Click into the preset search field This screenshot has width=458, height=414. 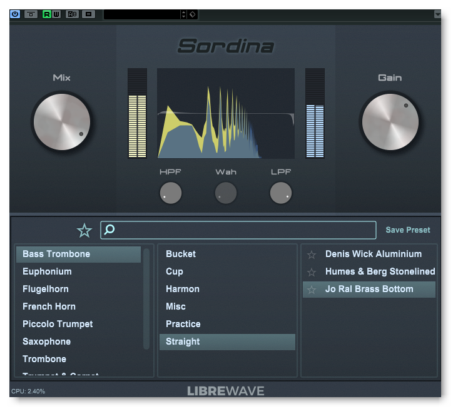(x=238, y=230)
